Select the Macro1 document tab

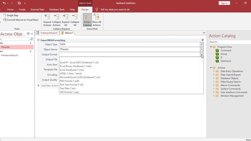[67, 33]
